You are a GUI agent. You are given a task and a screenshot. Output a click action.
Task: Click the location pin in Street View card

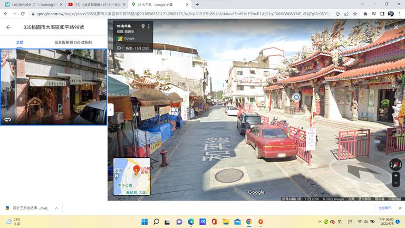143,26
